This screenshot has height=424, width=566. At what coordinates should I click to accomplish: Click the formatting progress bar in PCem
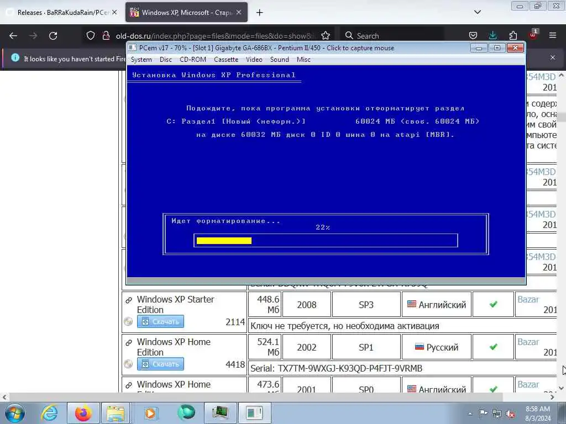(326, 241)
